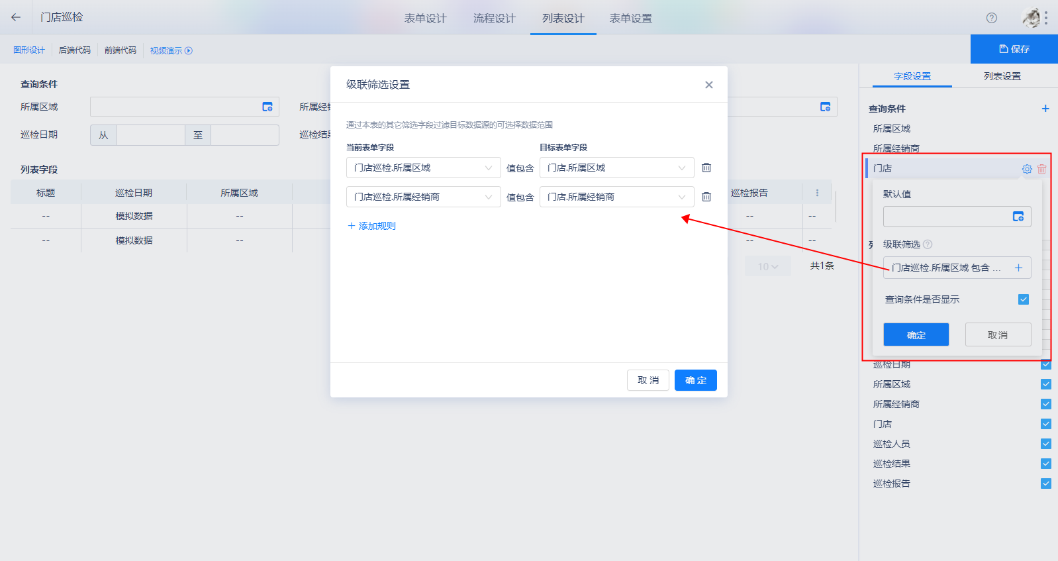Select 所属经销商 in the query conditions list

tap(896, 148)
